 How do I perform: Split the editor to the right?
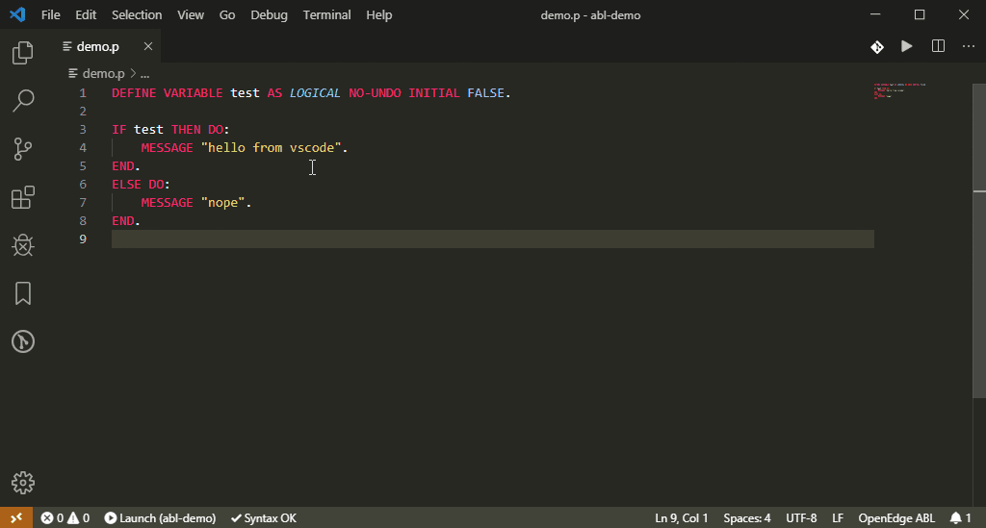coord(938,46)
